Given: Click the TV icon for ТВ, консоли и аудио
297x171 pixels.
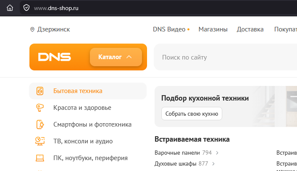Looking at the screenshot, I should click(x=40, y=141).
